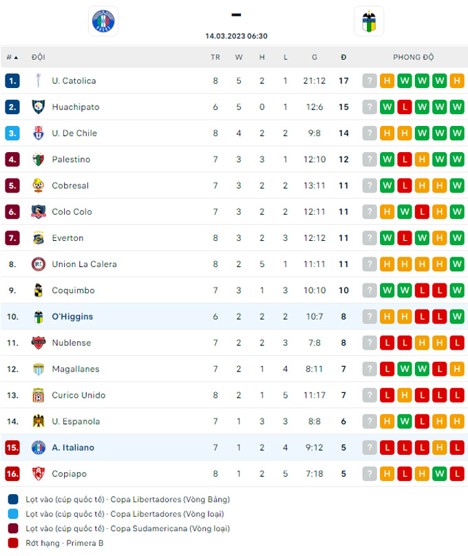Select the Copiapo team logo
Image resolution: width=468 pixels, height=556 pixels.
tap(38, 473)
